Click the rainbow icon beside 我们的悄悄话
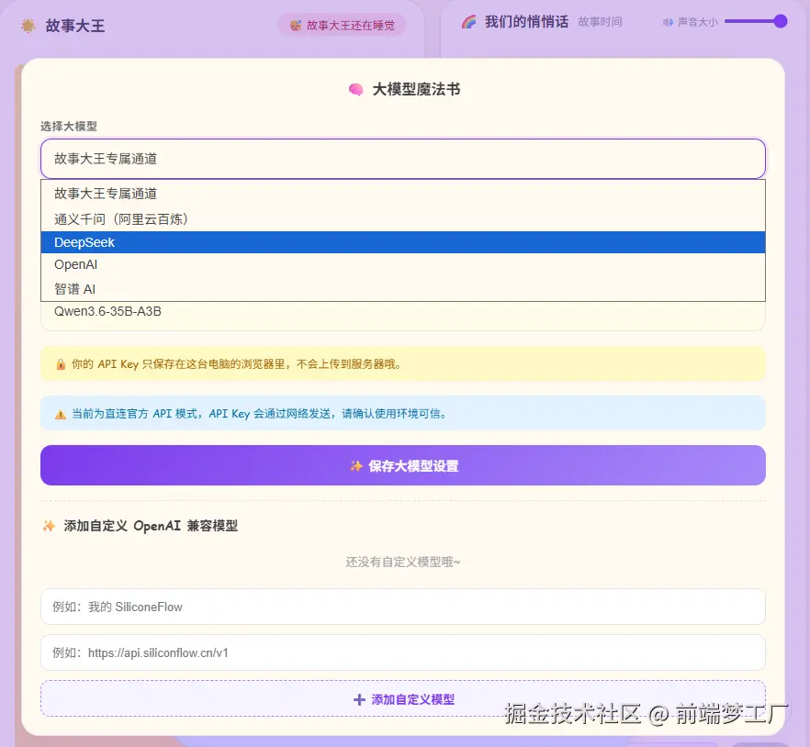This screenshot has height=747, width=810. pos(468,22)
